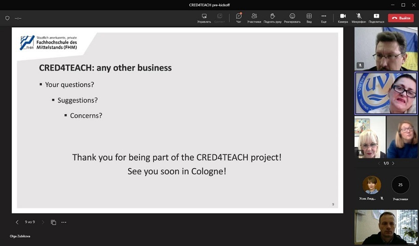Open the slide options ellipsis below the presentation
419x246 pixels.
point(64,222)
